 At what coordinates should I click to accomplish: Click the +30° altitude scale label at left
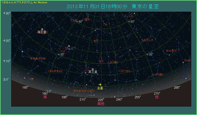pos(6,13)
